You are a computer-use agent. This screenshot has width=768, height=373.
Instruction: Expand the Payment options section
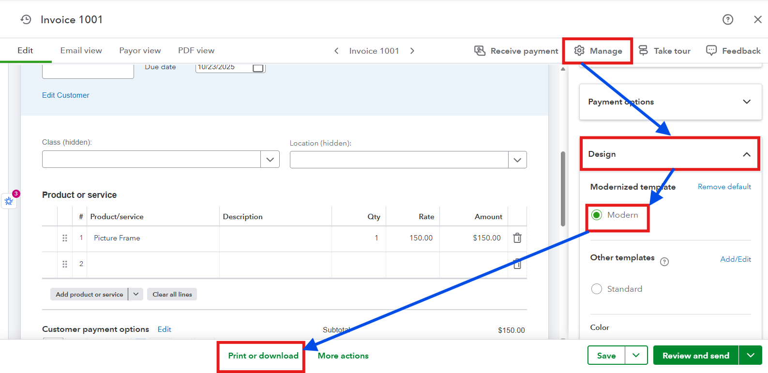point(671,102)
